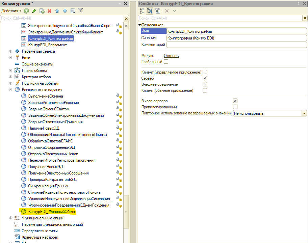Toggle the Привилегированный checkbox

235,107
